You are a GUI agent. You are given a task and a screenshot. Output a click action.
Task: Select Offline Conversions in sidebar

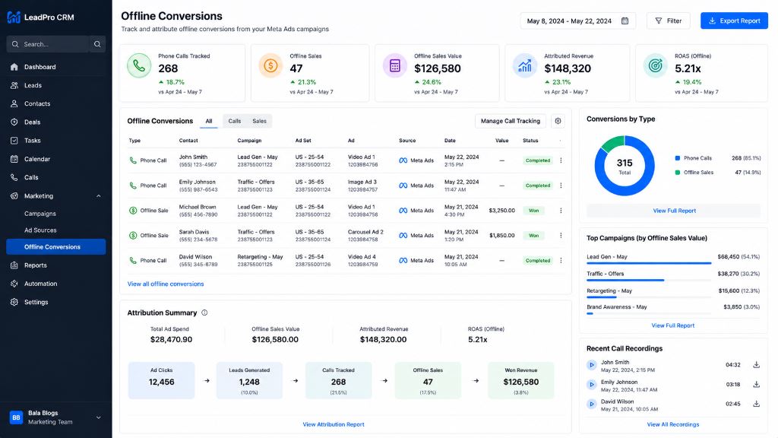(x=55, y=247)
